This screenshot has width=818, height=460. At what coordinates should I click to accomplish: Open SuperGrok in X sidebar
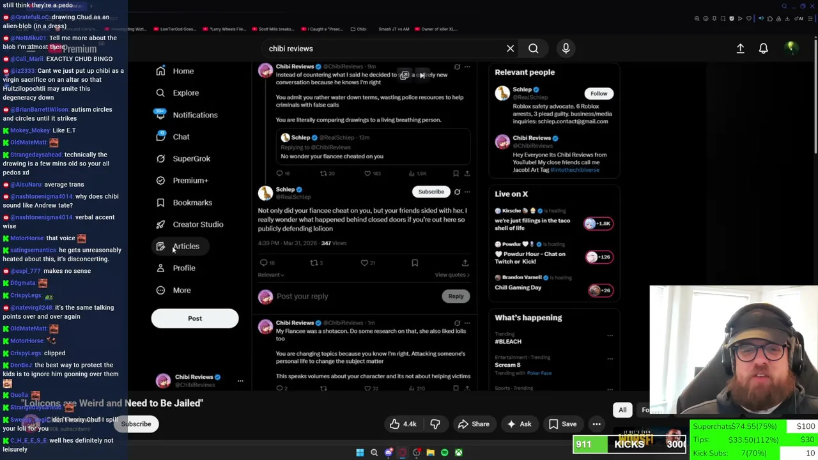click(183, 158)
